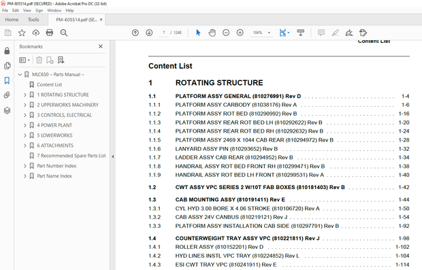The image size is (422, 270).
Task: Click the stamp tool icon
Action: coord(363,33)
